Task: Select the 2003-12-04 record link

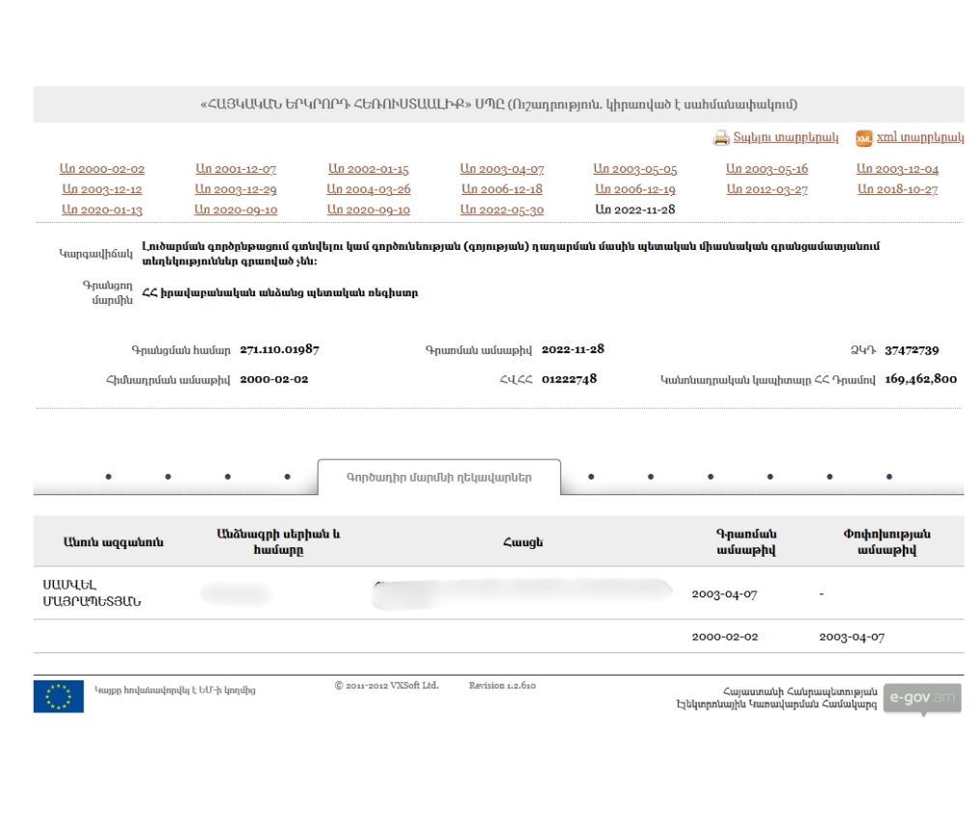Action: coord(897,169)
